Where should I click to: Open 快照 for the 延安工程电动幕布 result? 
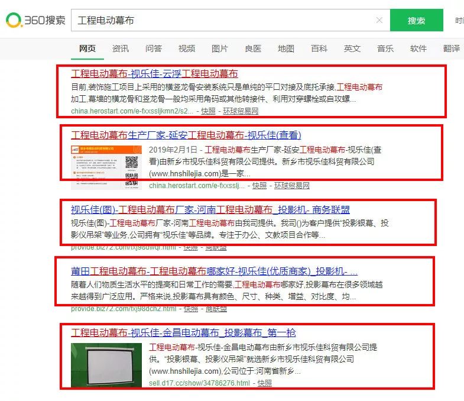pos(259,186)
